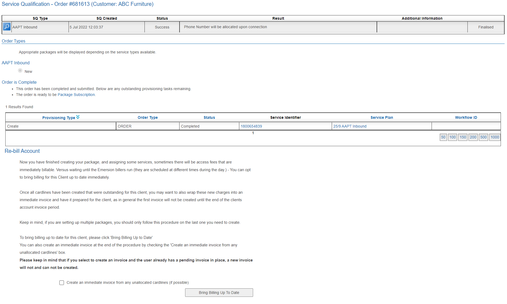Image resolution: width=507 pixels, height=304 pixels.
Task: Show 200 results per page
Action: 473,137
